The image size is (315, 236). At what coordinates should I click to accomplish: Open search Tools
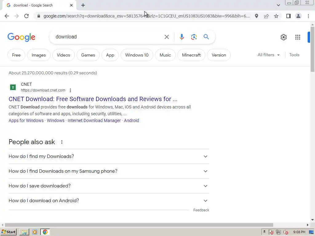pos(294,55)
